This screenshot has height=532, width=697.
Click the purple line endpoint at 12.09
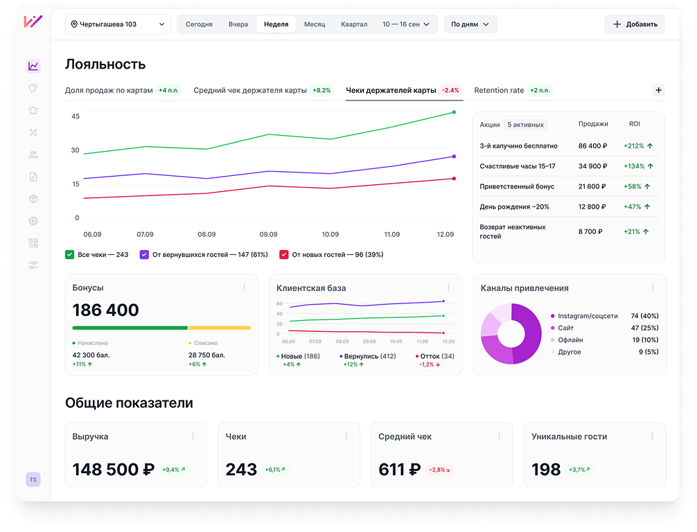(x=454, y=157)
